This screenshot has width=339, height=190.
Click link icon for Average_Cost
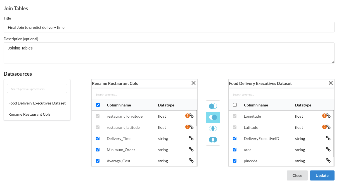191,160
